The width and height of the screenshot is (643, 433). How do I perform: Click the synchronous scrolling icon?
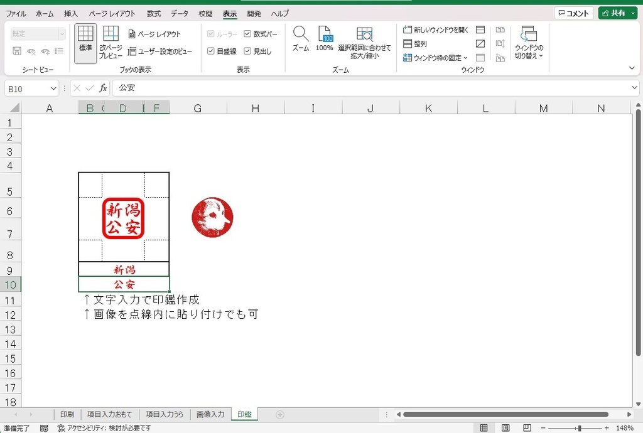coord(500,43)
